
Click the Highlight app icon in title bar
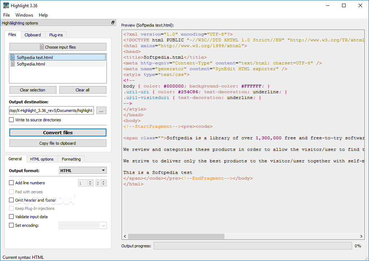click(6, 5)
